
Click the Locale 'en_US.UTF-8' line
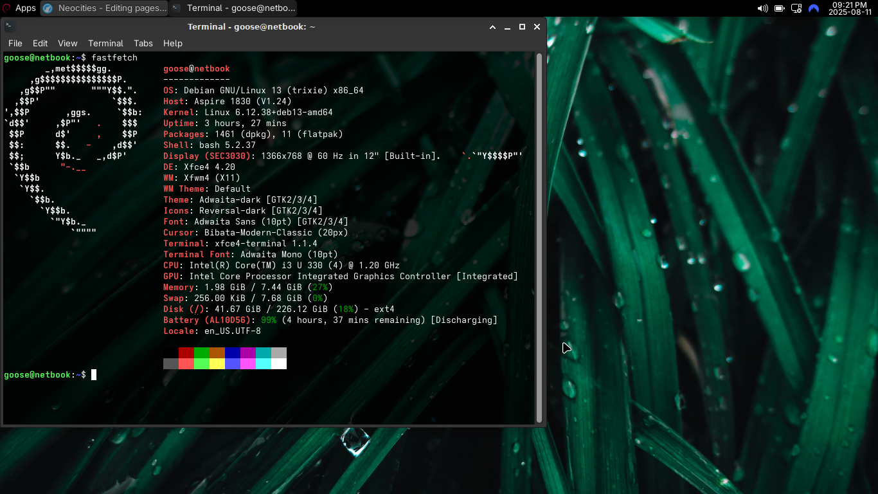point(212,331)
